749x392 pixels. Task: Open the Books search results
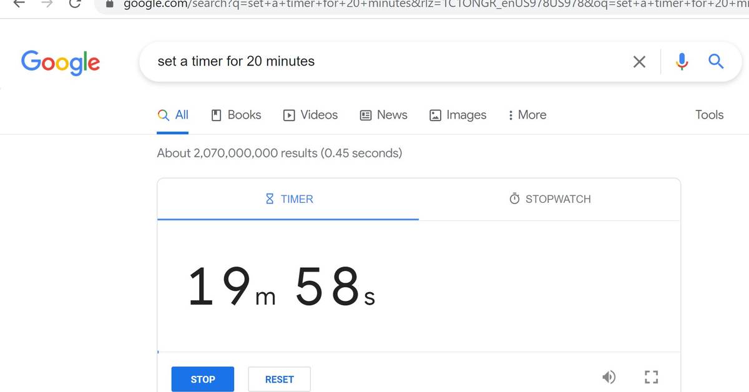[x=237, y=115]
